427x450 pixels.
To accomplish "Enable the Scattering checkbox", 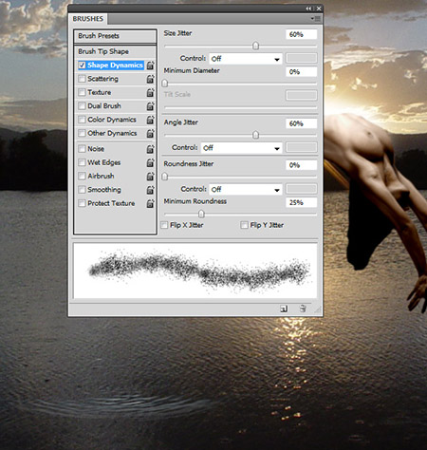I will 82,79.
